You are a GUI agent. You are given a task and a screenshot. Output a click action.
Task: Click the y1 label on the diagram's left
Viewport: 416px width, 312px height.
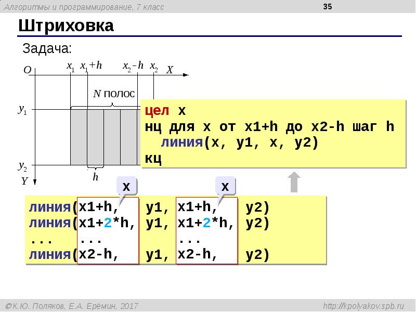pyautogui.click(x=23, y=109)
